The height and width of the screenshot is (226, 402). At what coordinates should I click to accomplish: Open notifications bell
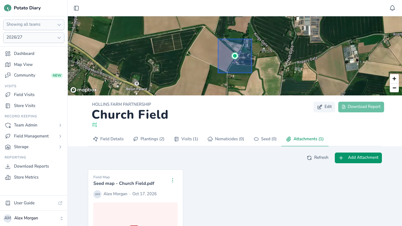pos(392,8)
